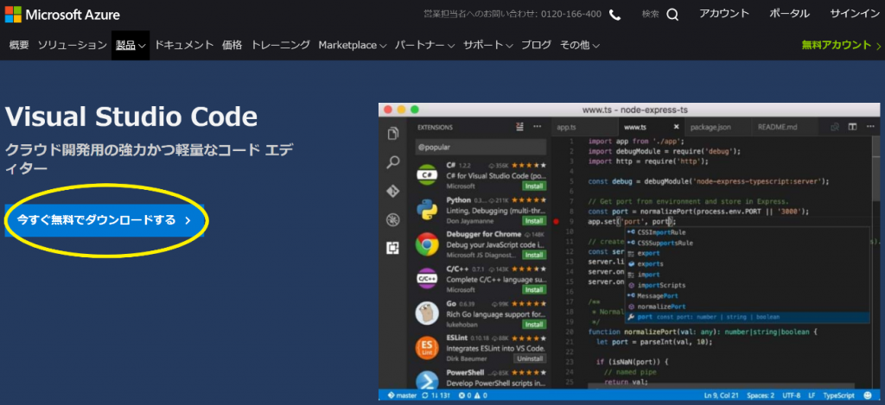Open the ソリューション menu item

(x=73, y=45)
